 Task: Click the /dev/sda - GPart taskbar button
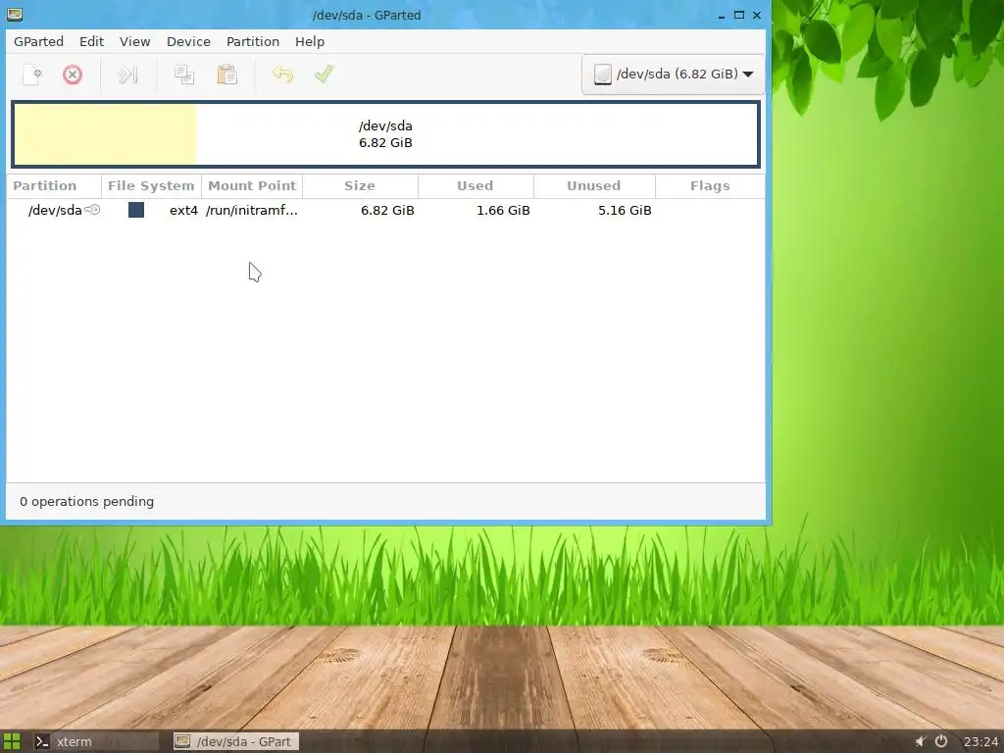[x=235, y=741]
